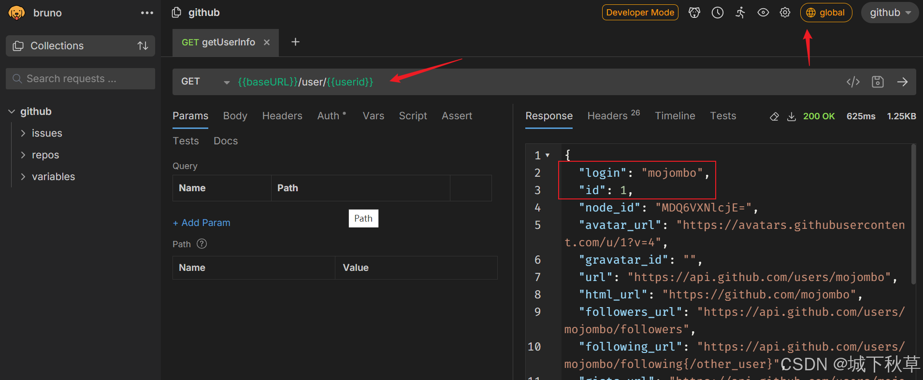
Task: Click the + Add Param link
Action: tap(202, 223)
